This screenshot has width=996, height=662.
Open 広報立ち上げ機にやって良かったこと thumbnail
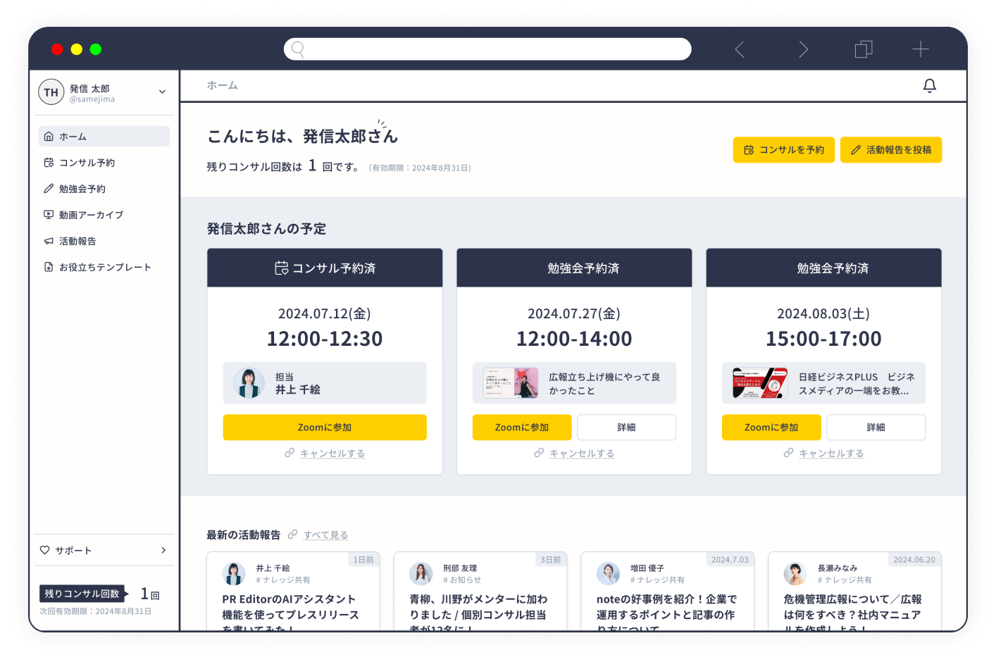point(511,383)
